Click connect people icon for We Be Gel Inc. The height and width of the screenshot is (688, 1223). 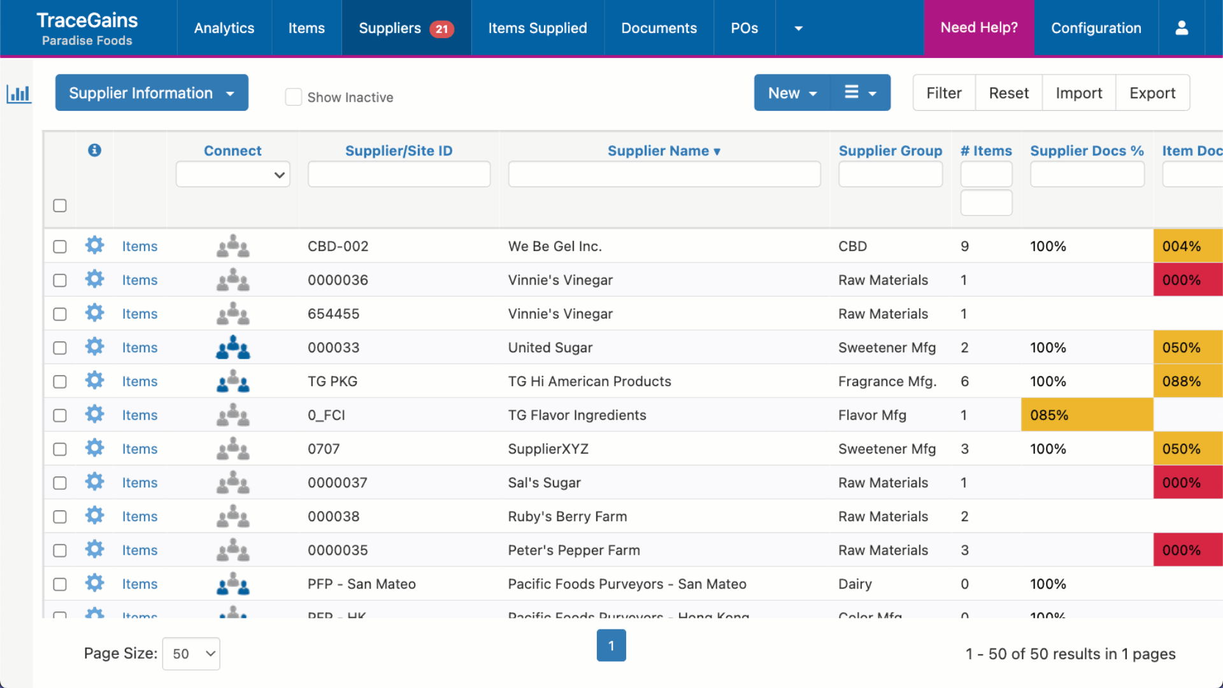233,246
